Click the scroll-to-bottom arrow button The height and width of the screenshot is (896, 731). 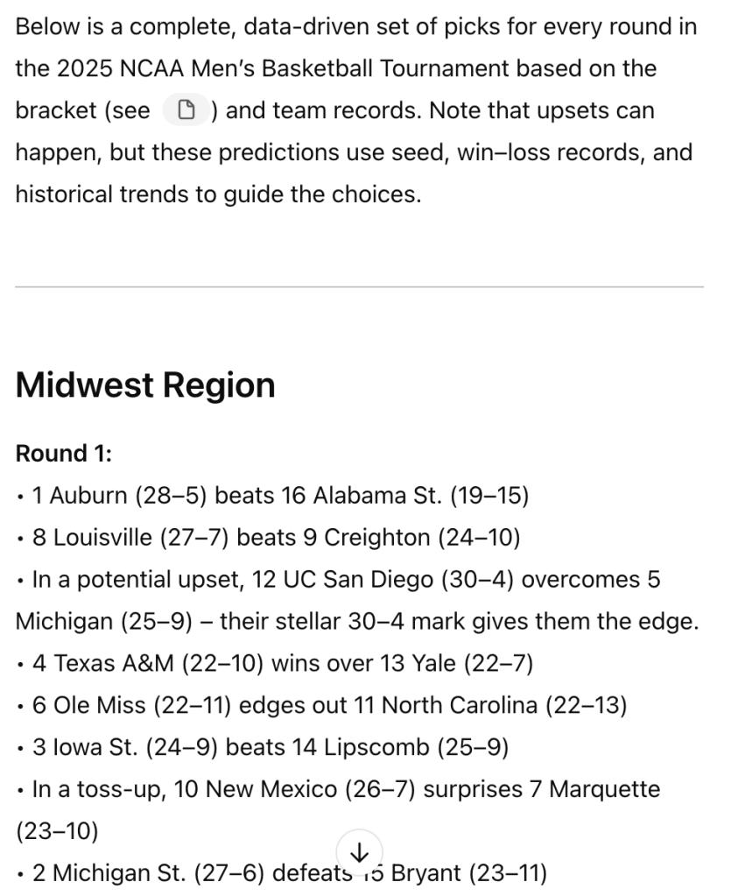point(359,851)
